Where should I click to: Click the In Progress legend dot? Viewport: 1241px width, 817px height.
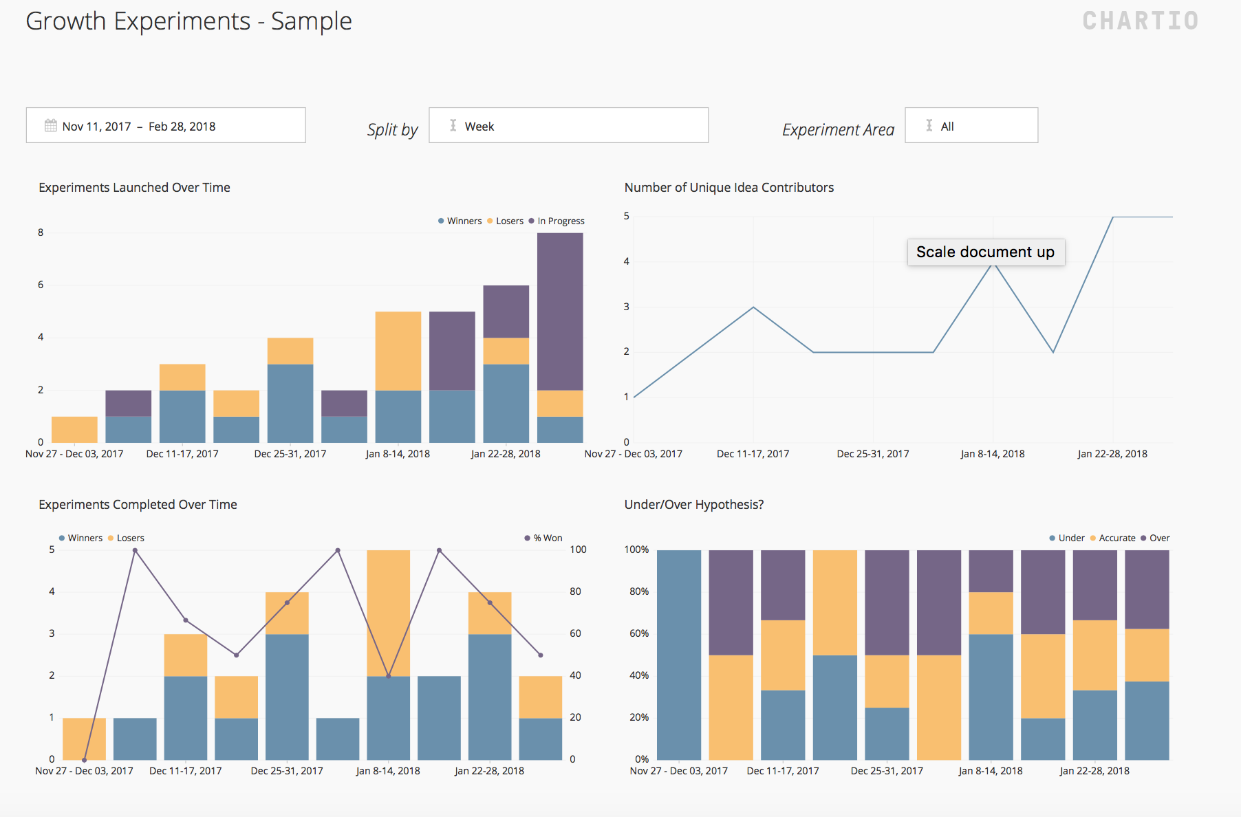pos(531,221)
